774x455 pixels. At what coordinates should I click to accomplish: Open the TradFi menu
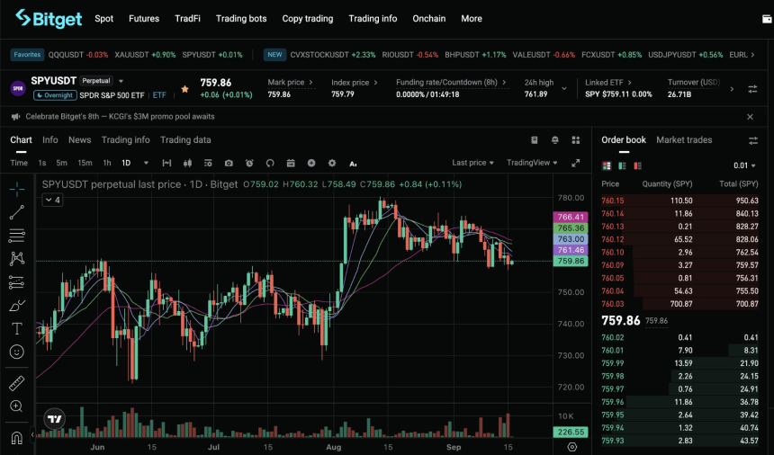click(187, 19)
